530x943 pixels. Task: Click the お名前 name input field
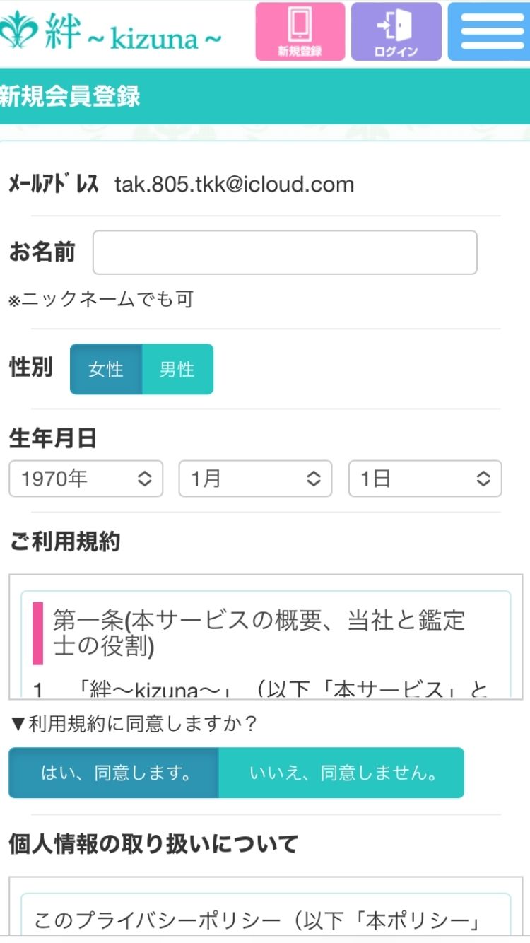pos(283,252)
